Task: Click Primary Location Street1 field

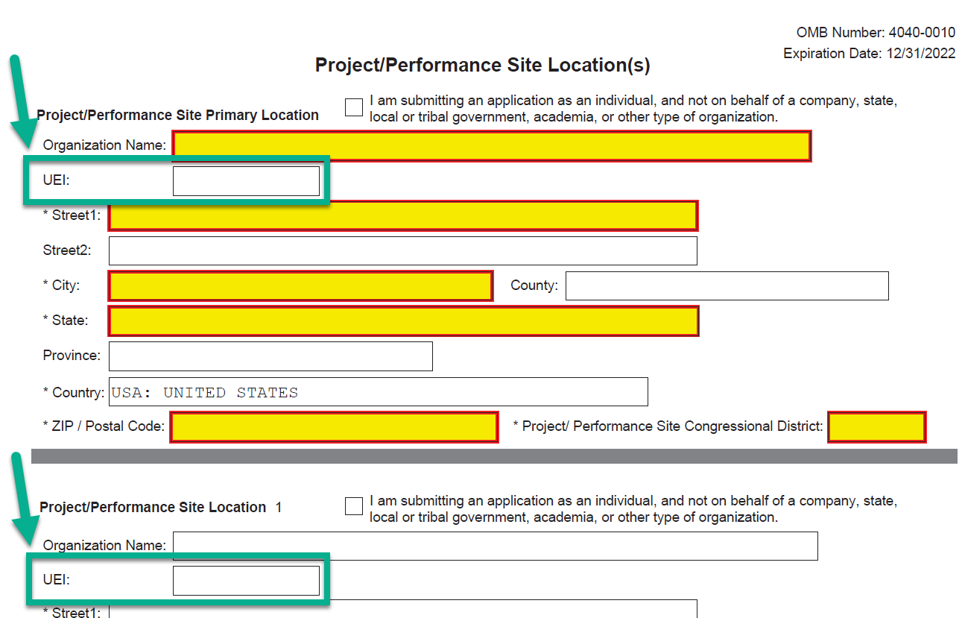Action: 403,215
